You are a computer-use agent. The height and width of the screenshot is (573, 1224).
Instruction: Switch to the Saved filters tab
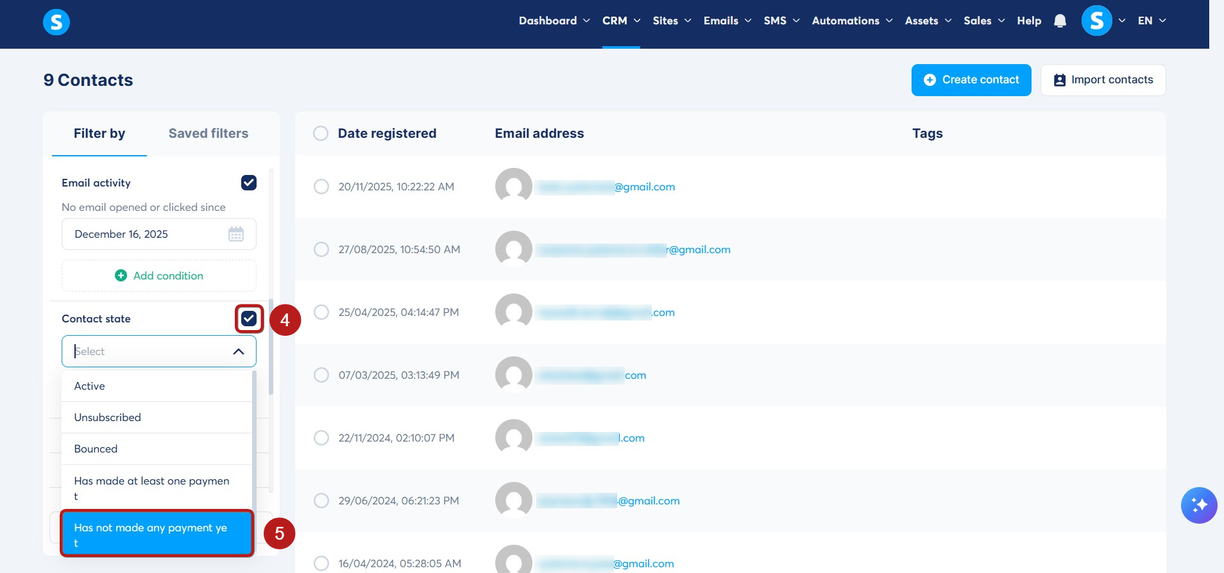click(x=208, y=133)
